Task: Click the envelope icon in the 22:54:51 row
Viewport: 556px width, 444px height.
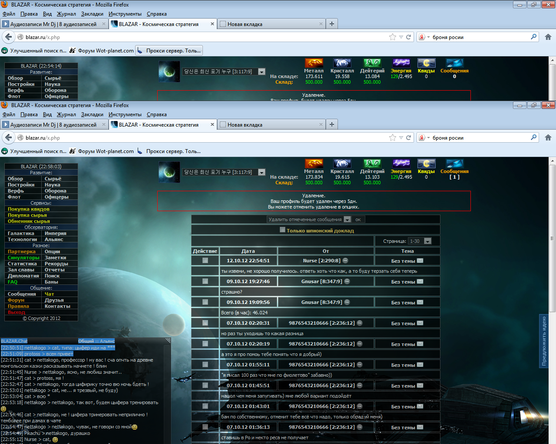Action: [420, 261]
